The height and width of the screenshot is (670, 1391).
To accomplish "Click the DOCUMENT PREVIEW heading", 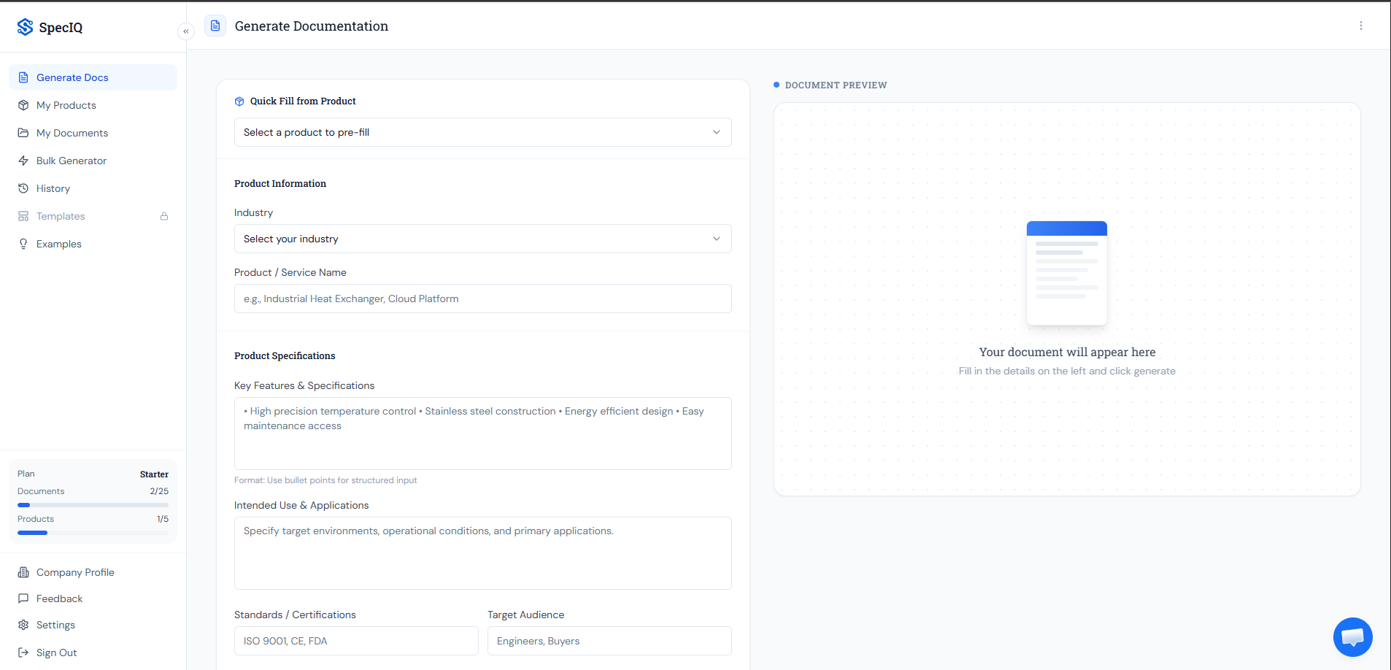I will (836, 85).
